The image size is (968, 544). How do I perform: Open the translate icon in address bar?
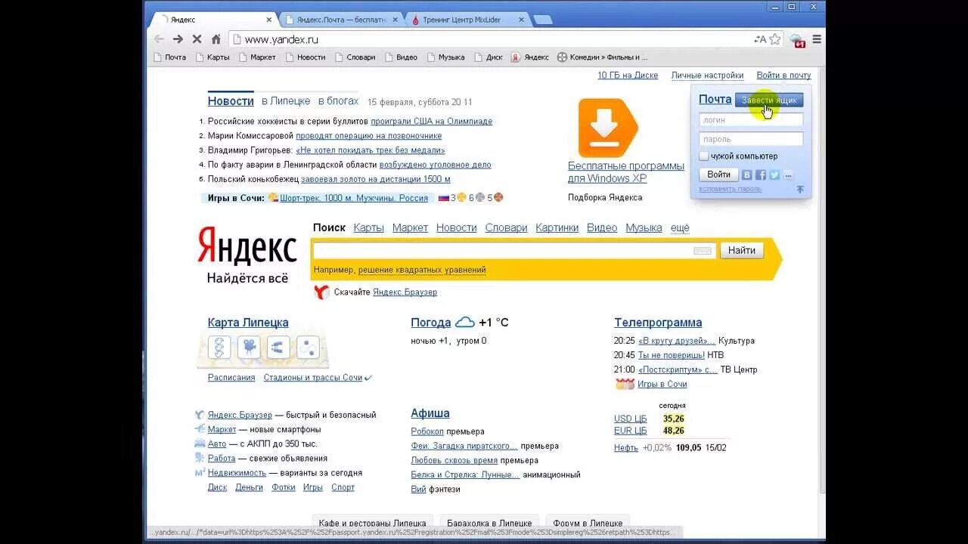(x=760, y=39)
